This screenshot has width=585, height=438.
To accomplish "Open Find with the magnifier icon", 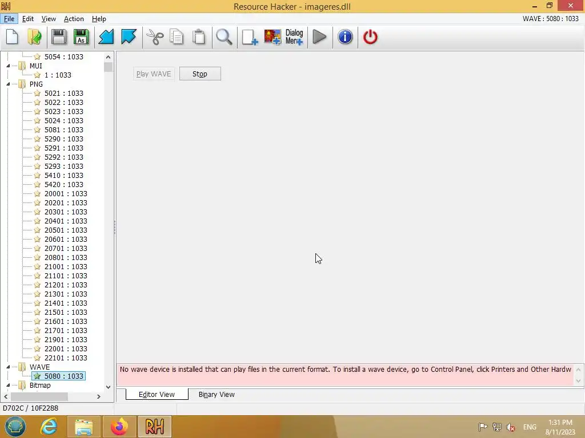I will 224,37.
